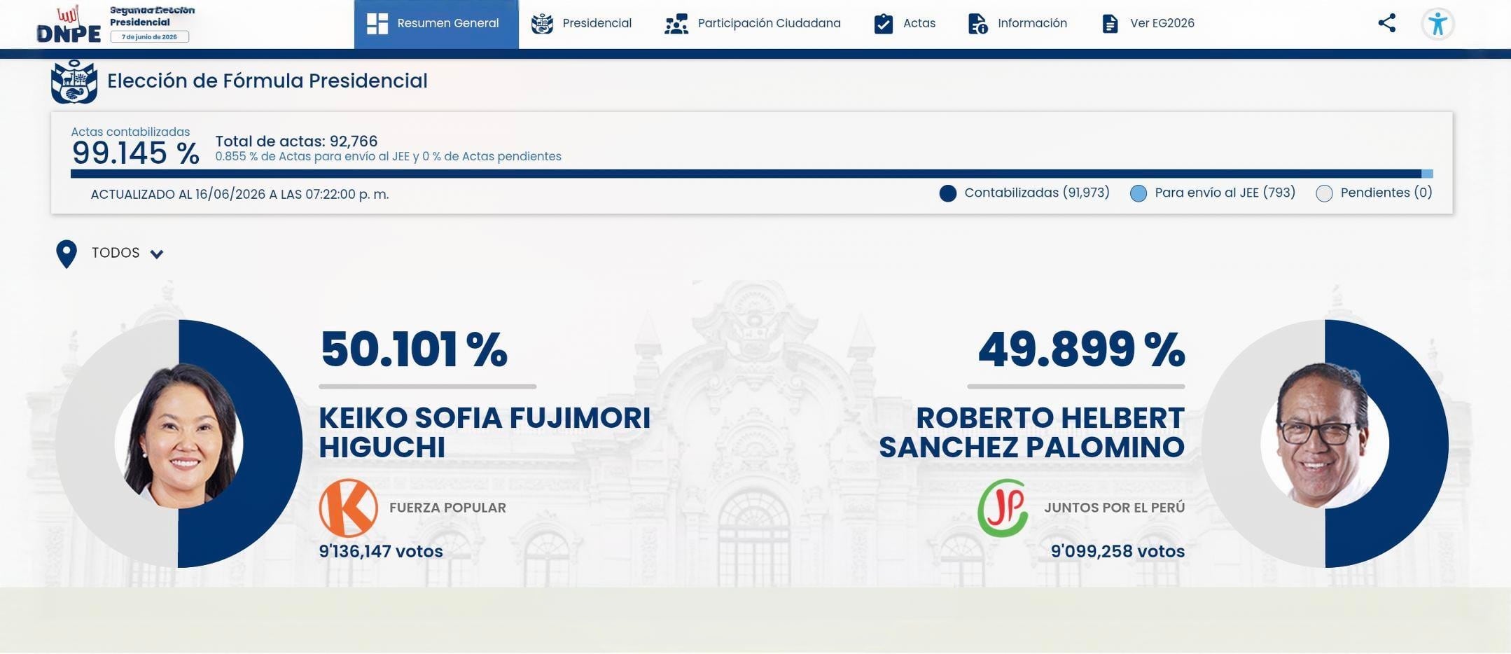Click the Participación Ciudadana people icon
Image resolution: width=1511 pixels, height=654 pixels.
coord(676,24)
